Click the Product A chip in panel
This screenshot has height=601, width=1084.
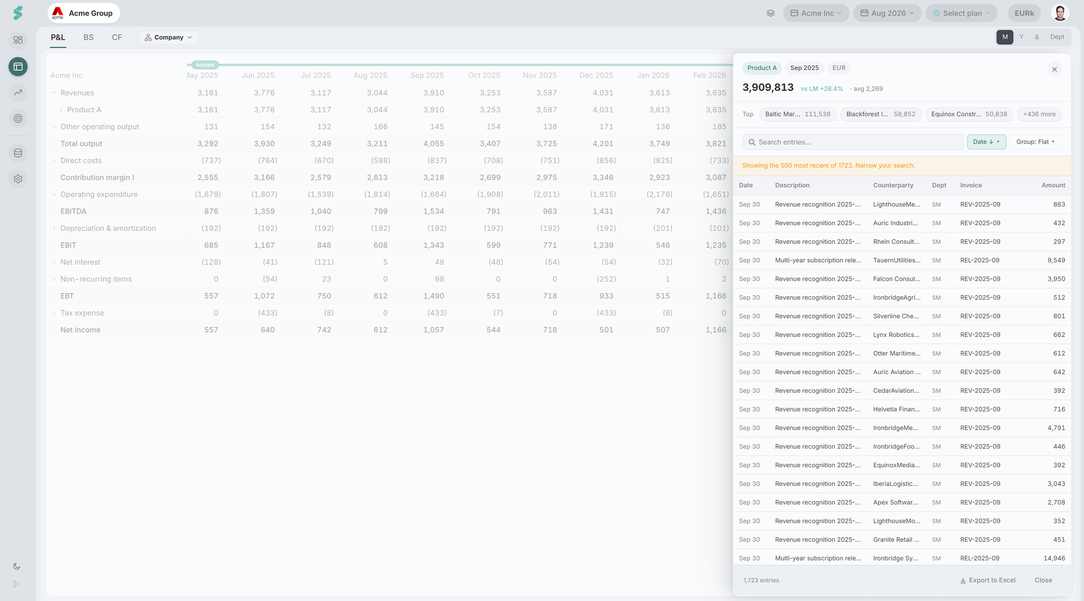(762, 68)
